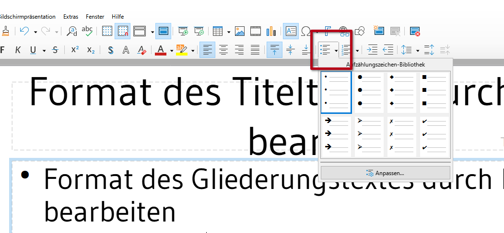Select the small dot bullet style

(336, 92)
